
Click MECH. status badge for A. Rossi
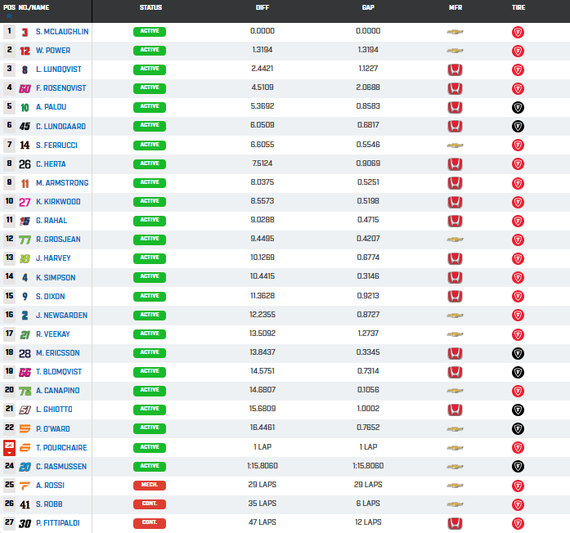[x=150, y=485]
